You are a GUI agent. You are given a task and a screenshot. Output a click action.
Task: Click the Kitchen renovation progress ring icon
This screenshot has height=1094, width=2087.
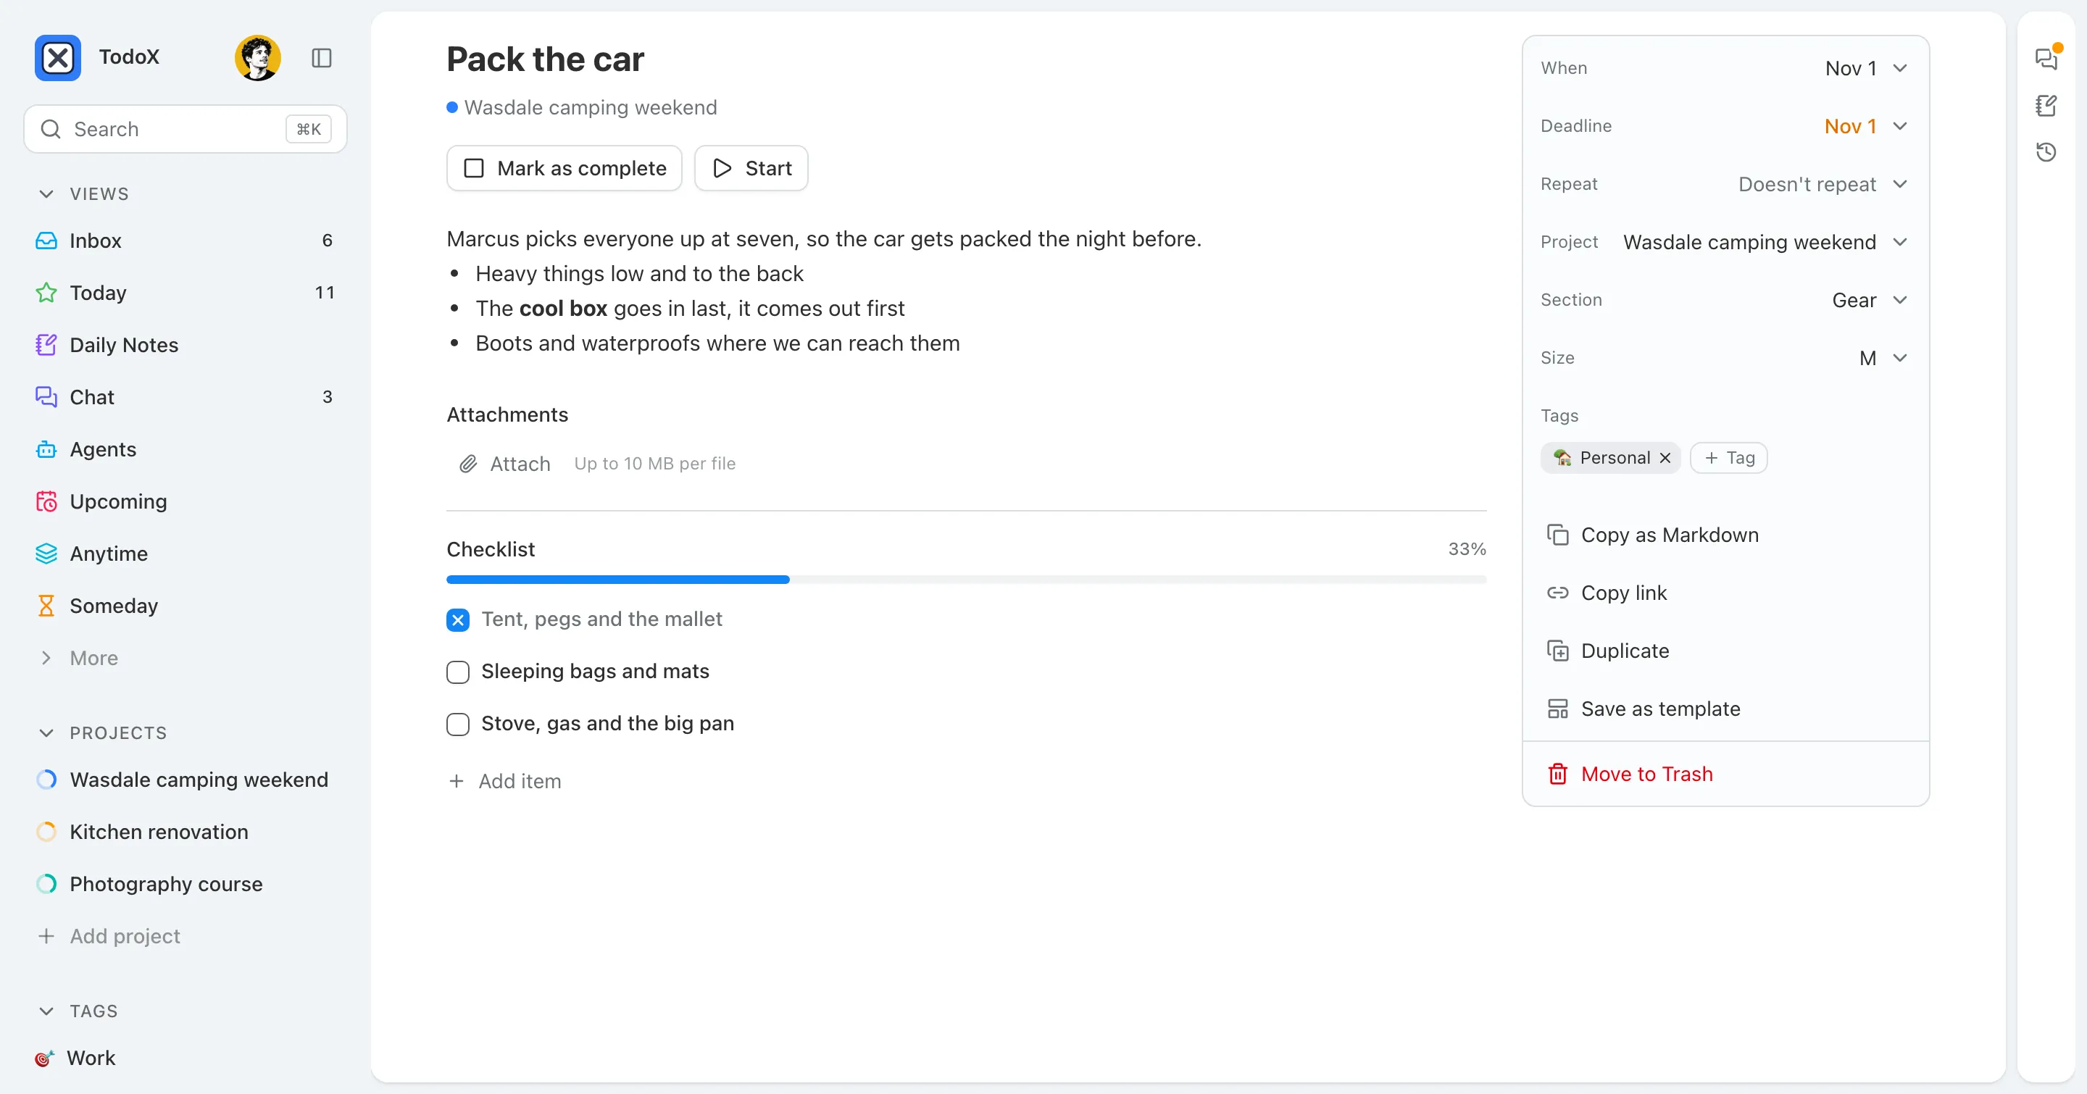coord(46,832)
